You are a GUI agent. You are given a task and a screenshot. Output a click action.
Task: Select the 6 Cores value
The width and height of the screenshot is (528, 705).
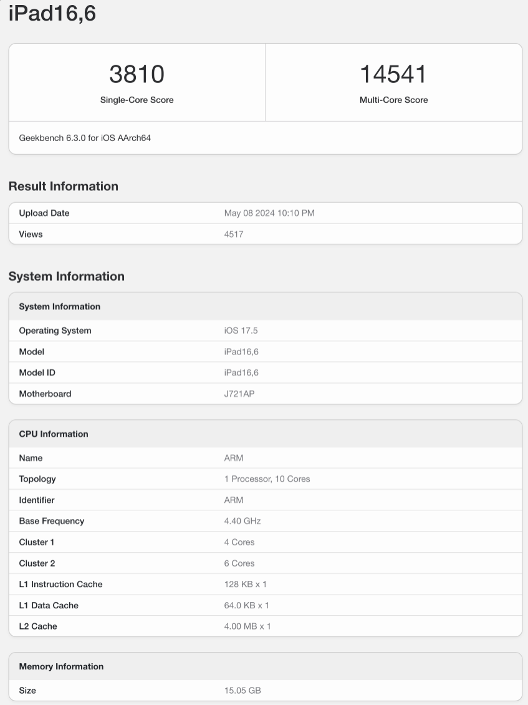tap(239, 563)
